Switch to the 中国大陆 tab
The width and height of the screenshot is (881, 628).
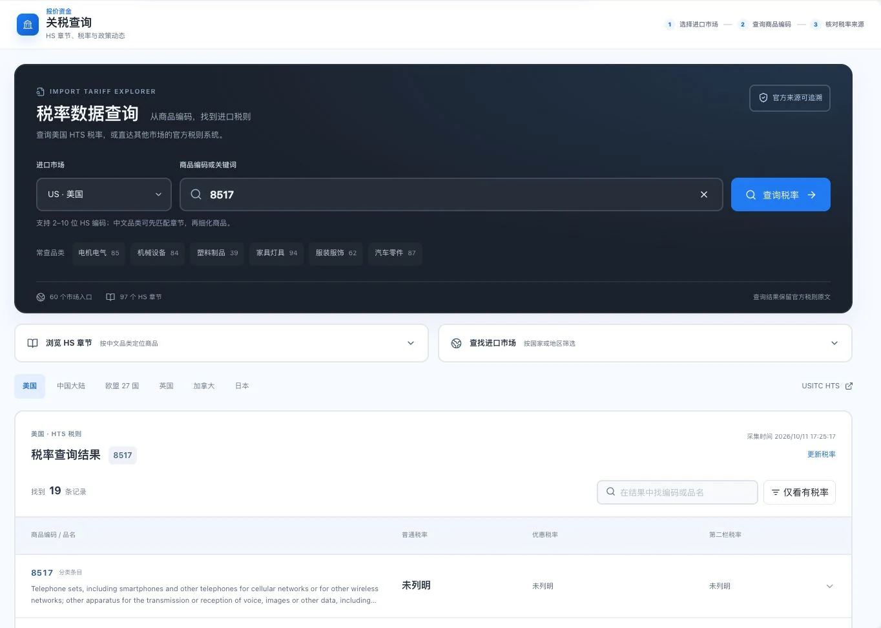(71, 386)
